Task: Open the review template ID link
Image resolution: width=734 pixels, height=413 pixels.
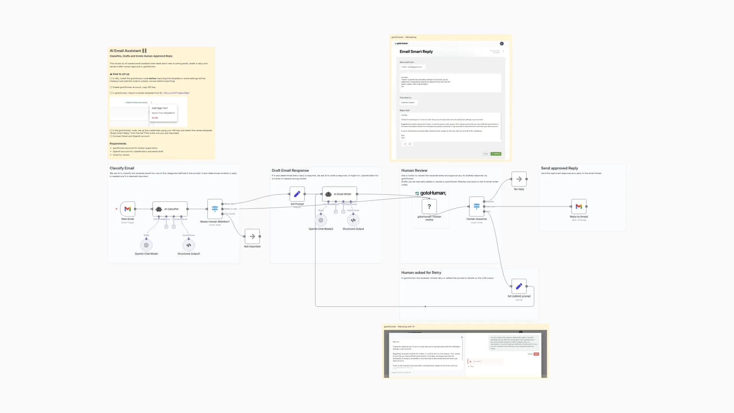Action: pos(176,93)
